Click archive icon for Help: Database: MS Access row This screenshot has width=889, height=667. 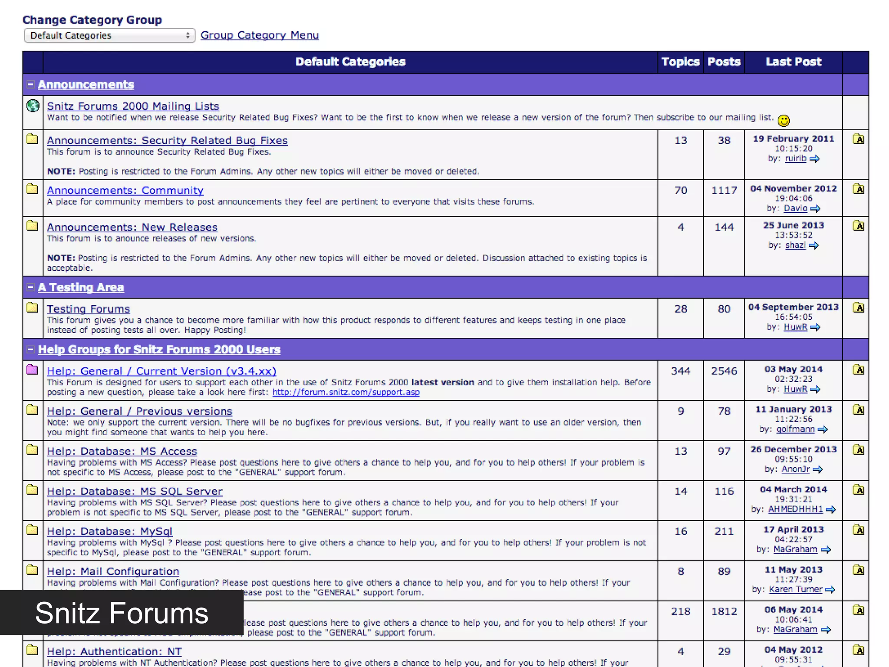(x=858, y=450)
